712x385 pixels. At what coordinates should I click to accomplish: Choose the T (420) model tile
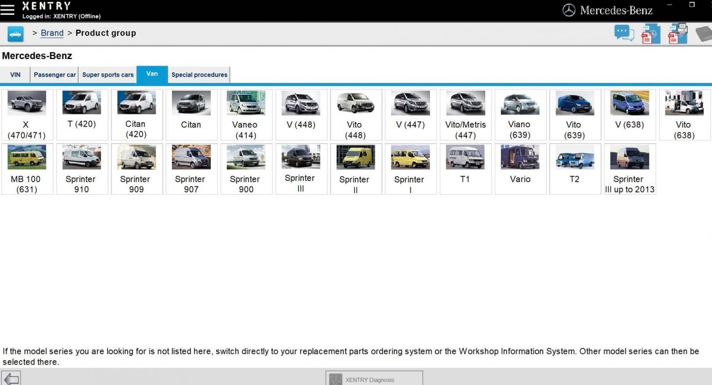(82, 115)
